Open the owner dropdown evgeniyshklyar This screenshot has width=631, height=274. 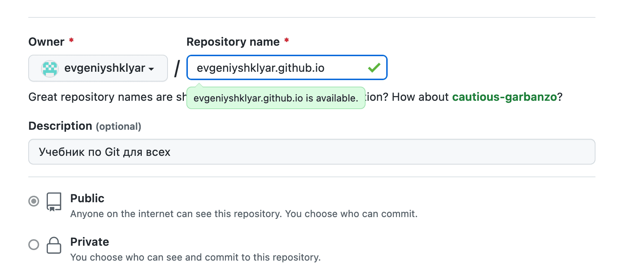98,68
